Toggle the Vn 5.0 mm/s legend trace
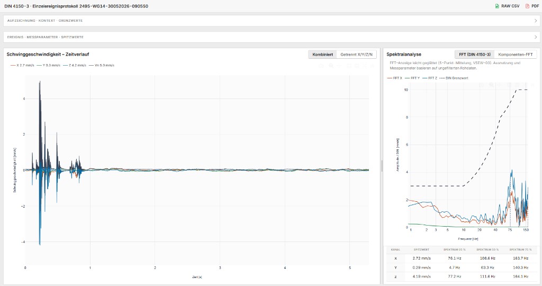 101,65
